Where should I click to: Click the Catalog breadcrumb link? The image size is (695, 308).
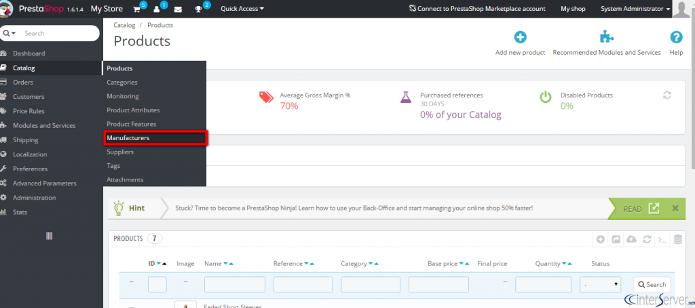[124, 25]
